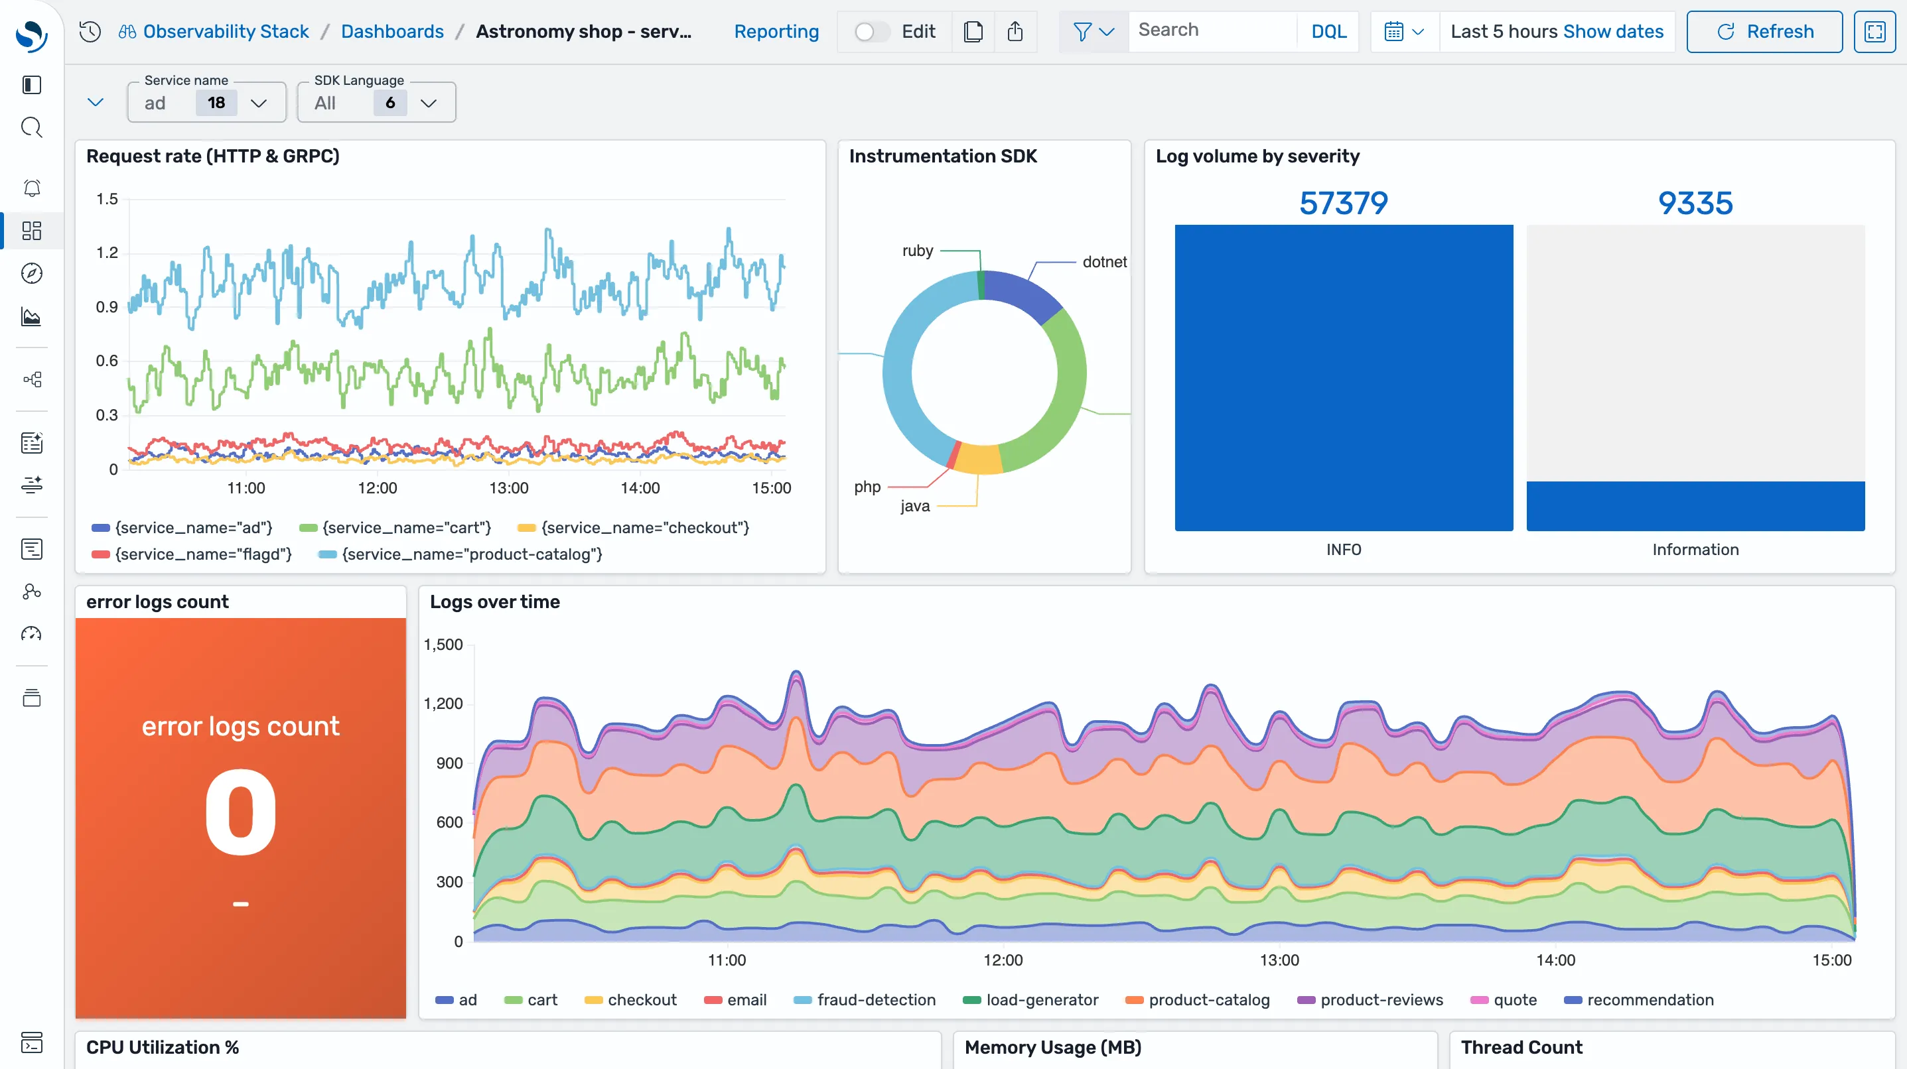Switch query language via DQL button
The width and height of the screenshot is (1907, 1069).
tap(1328, 31)
